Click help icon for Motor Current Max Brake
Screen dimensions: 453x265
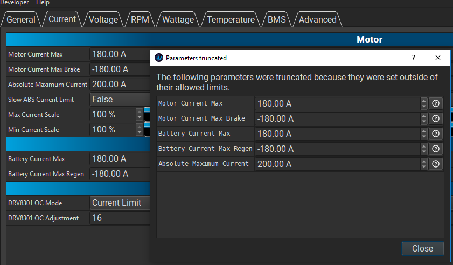coord(436,118)
